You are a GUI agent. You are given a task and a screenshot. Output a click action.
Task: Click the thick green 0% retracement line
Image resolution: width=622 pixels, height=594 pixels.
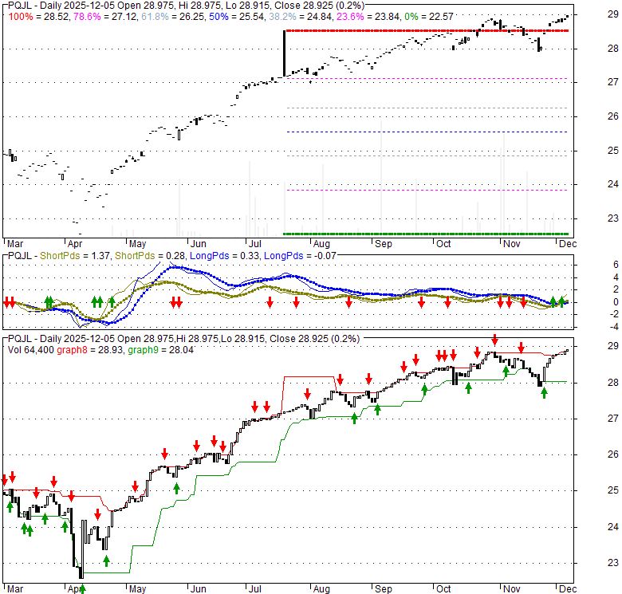pos(427,234)
